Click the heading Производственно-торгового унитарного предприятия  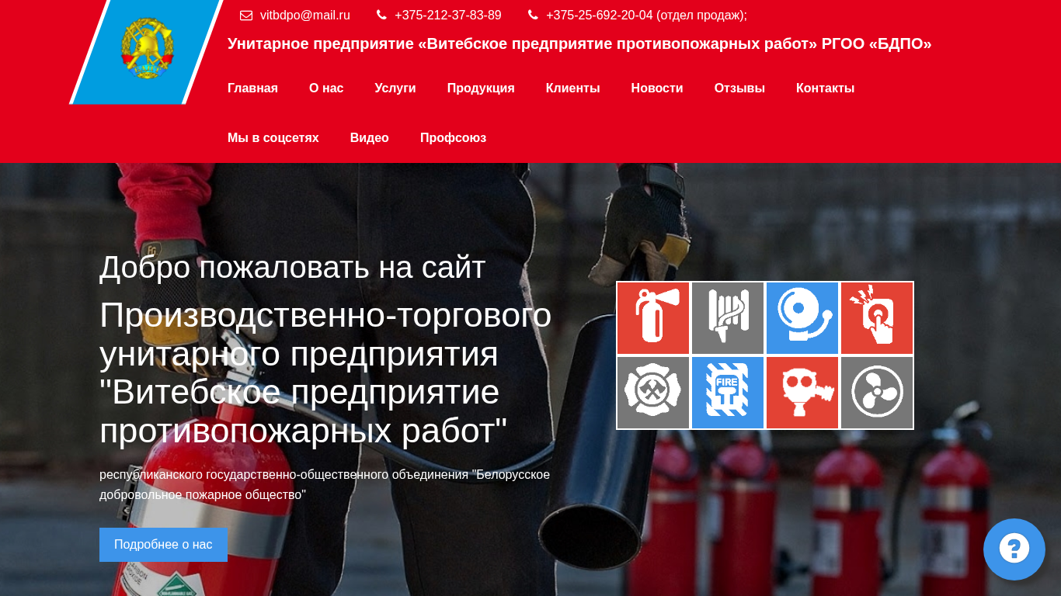pyautogui.click(x=325, y=373)
